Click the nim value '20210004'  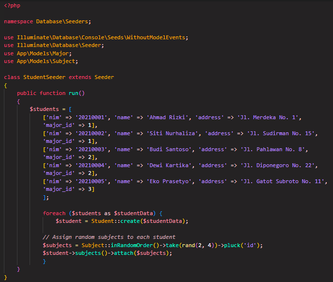(91, 165)
